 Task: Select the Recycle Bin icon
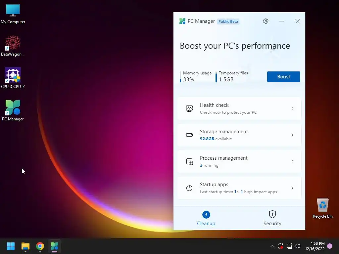(x=322, y=208)
